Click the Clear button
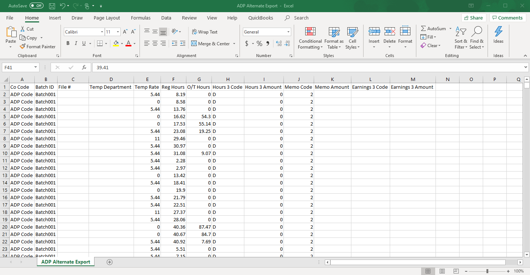 click(x=430, y=46)
